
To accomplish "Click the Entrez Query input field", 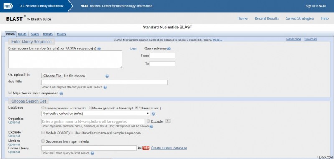I will 89,148.
